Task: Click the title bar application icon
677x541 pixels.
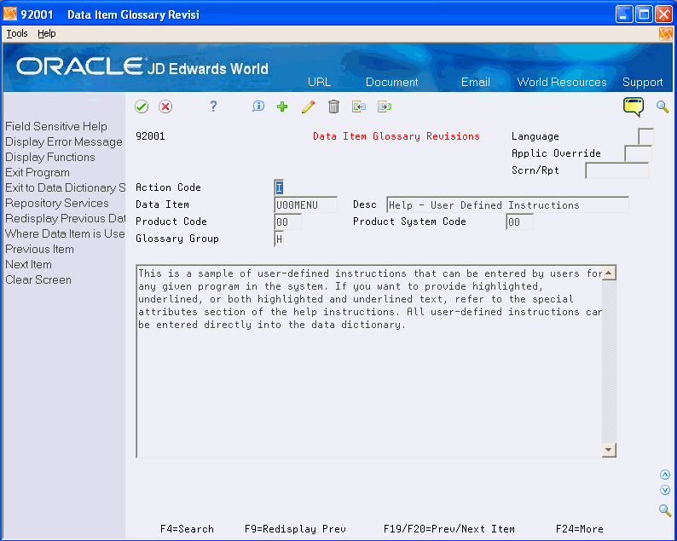Action: [x=10, y=14]
